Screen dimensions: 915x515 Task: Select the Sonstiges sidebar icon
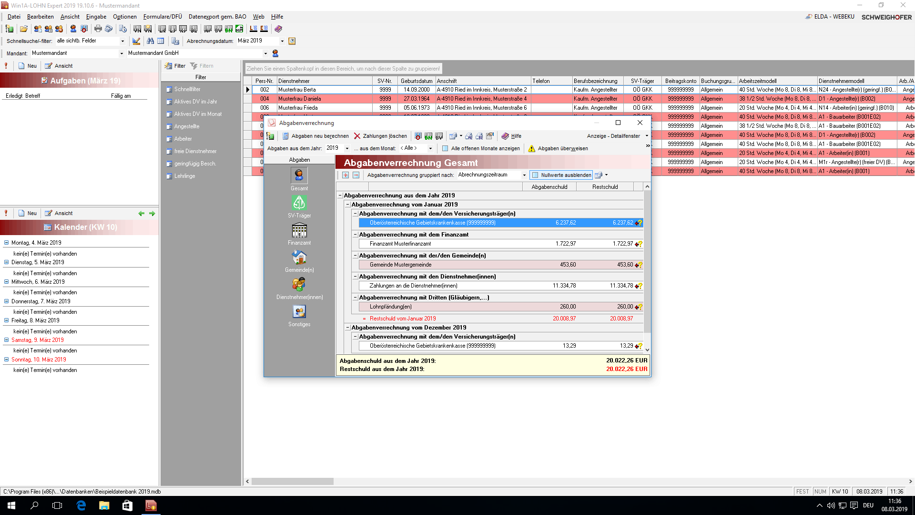pyautogui.click(x=299, y=312)
